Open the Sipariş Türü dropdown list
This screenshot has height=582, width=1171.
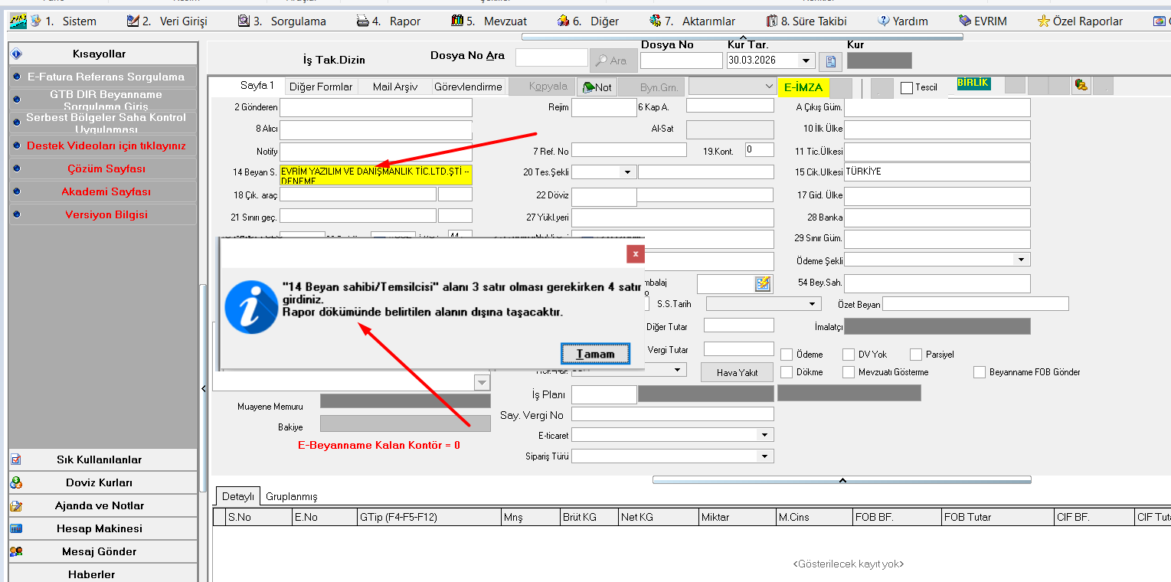764,456
